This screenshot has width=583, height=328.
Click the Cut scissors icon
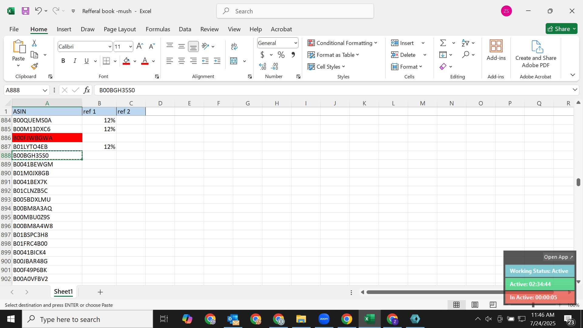point(34,43)
